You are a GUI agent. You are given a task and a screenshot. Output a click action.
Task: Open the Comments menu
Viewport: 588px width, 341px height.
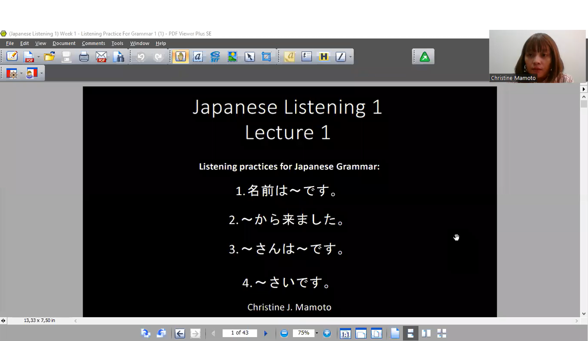click(x=93, y=43)
